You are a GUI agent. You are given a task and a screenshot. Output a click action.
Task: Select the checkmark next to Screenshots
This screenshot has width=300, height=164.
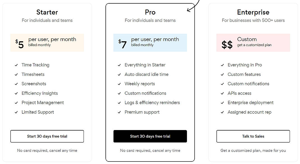click(16, 84)
